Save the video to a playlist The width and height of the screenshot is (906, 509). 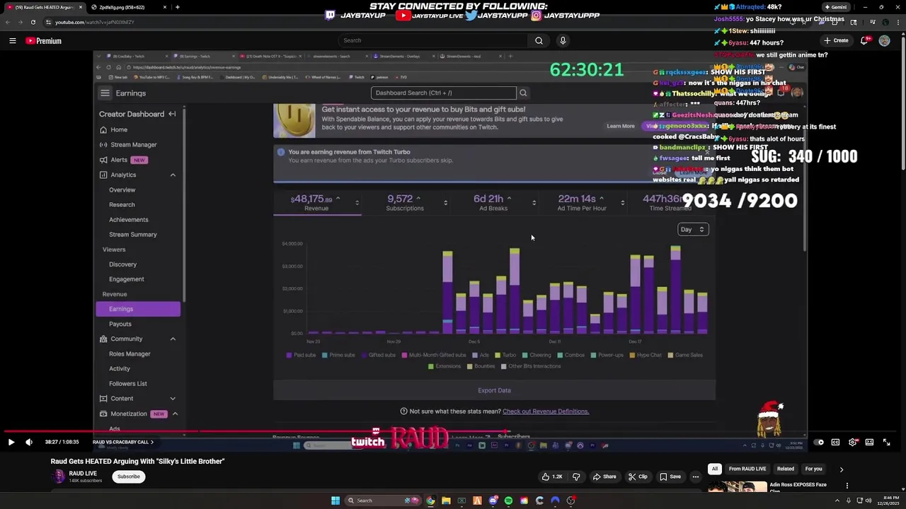[x=670, y=476]
